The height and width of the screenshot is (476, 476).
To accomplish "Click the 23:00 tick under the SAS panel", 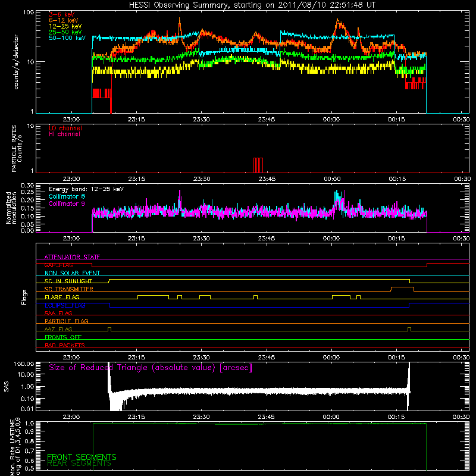I will [x=71, y=417].
